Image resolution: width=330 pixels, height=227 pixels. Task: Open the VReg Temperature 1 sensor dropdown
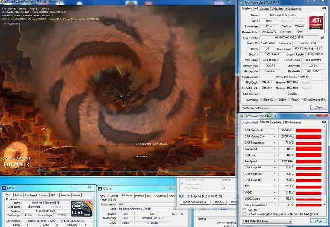click(x=275, y=205)
